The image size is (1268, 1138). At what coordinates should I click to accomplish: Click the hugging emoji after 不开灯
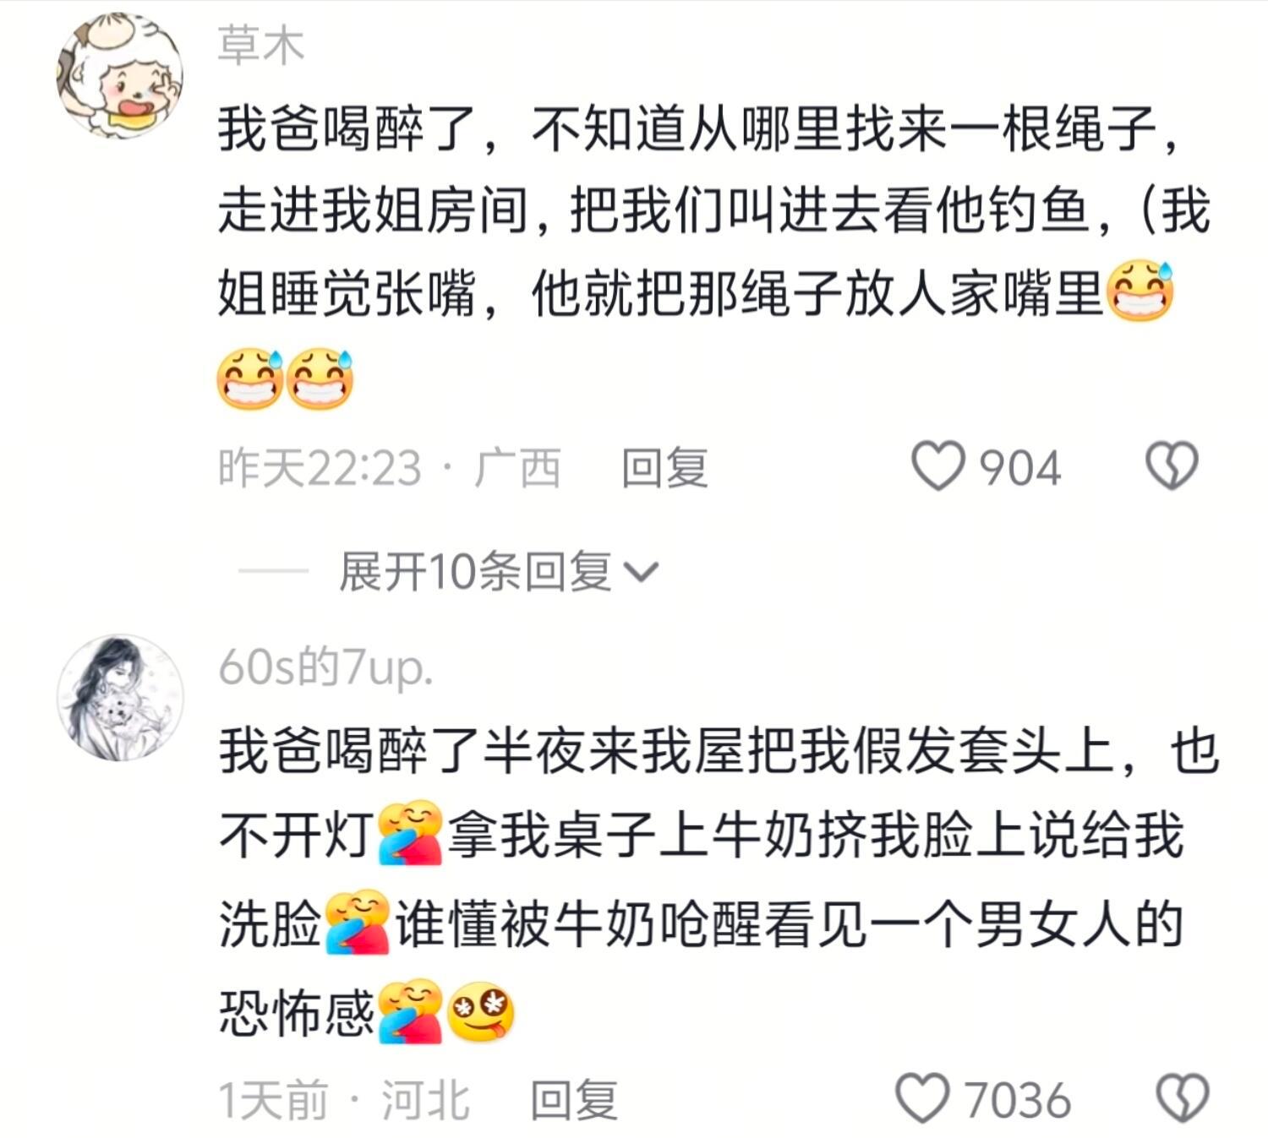[410, 832]
